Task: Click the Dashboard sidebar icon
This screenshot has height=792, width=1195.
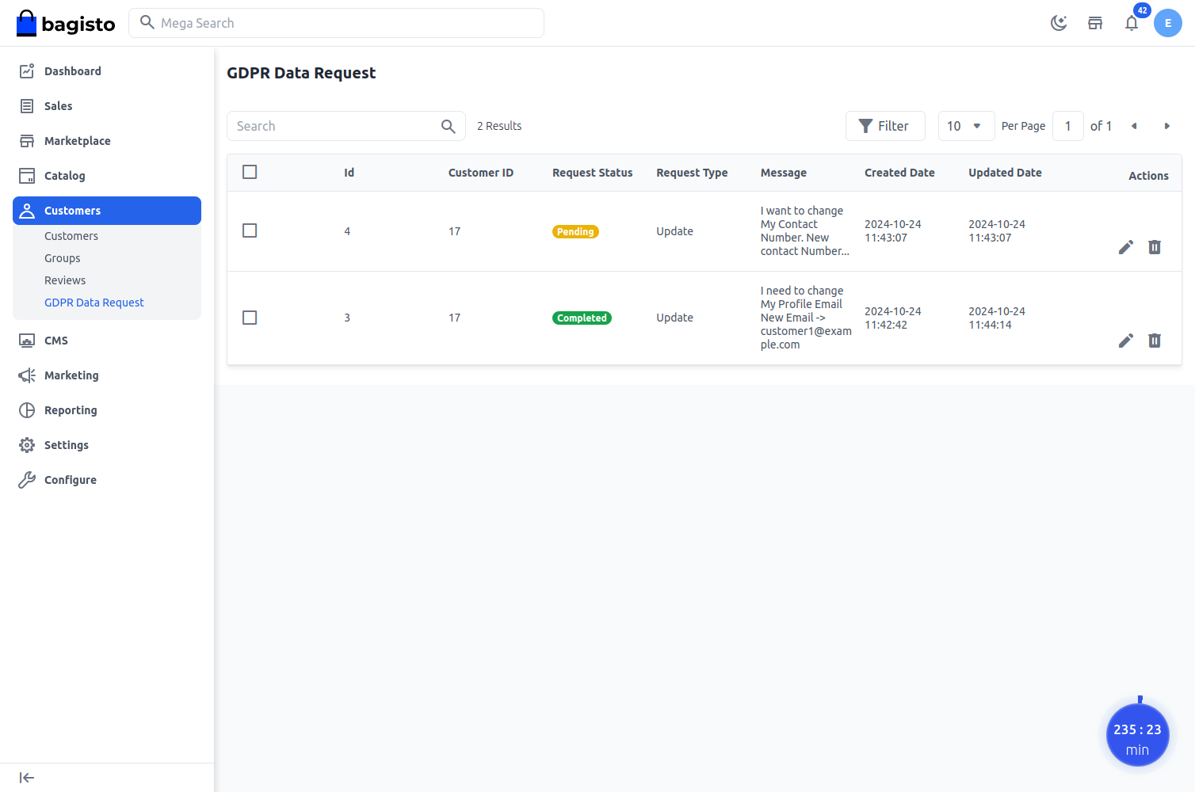Action: (x=27, y=71)
